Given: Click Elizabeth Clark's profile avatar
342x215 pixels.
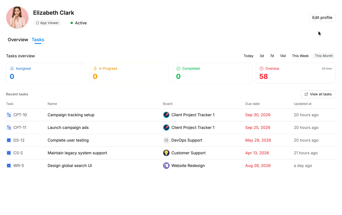Looking at the screenshot, I should pos(17,18).
